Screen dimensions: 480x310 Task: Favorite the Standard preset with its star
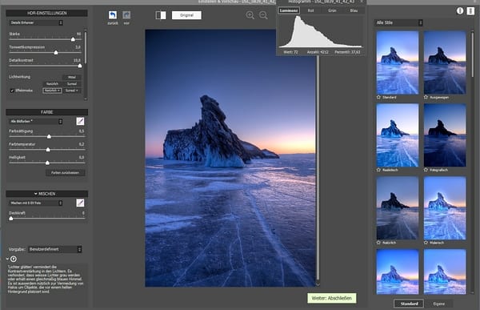coord(378,97)
